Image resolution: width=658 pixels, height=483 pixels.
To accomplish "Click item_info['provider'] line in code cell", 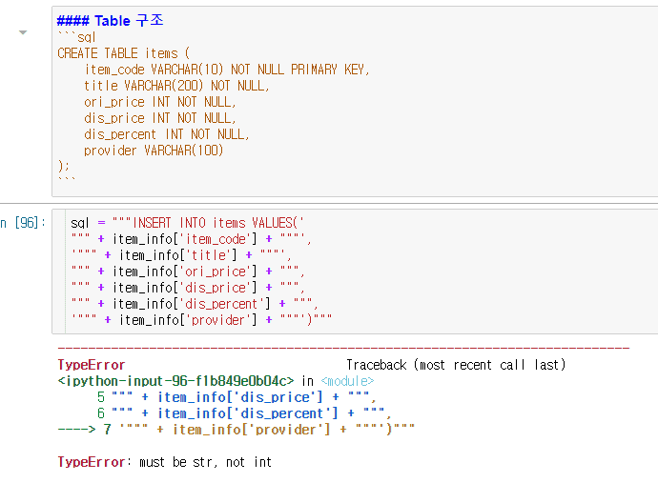I will click(201, 320).
